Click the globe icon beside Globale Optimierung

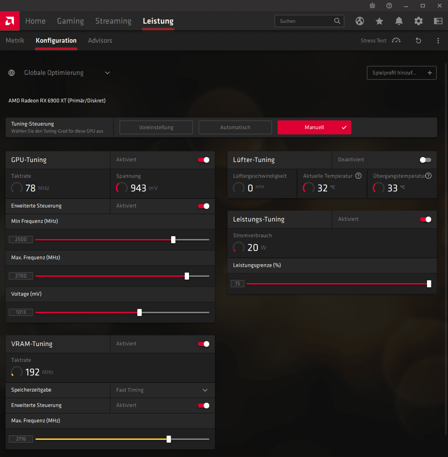click(12, 73)
